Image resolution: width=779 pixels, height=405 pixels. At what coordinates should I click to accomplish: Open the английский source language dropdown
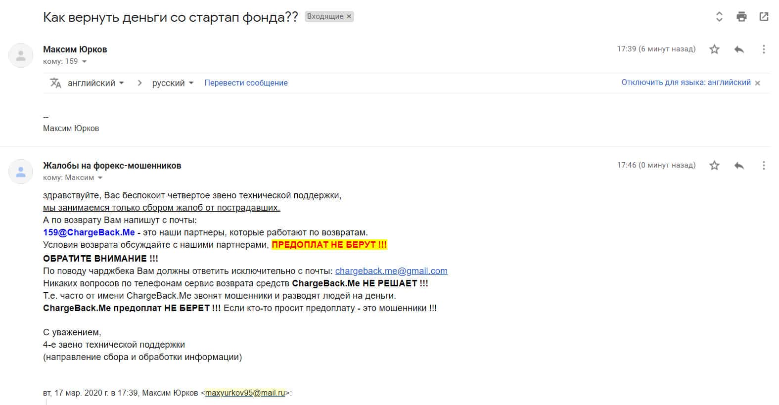tap(96, 83)
